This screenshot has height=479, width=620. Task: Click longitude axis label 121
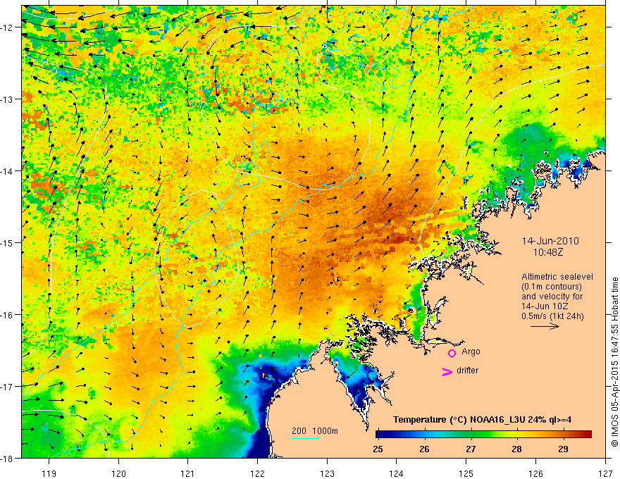pyautogui.click(x=188, y=473)
